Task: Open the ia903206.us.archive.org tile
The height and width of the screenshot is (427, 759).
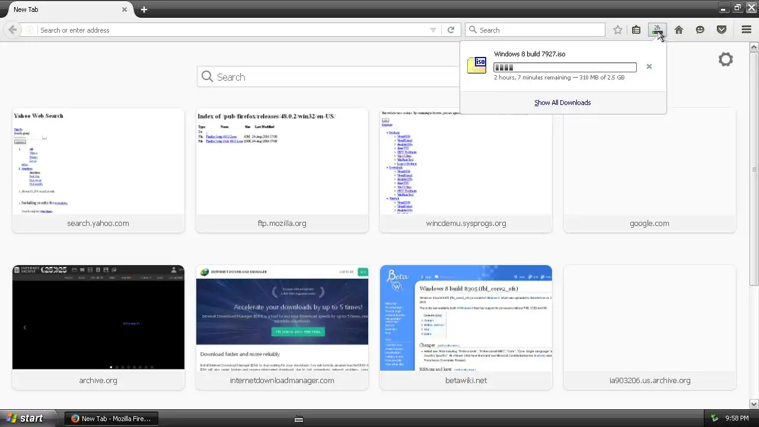Action: point(650,327)
